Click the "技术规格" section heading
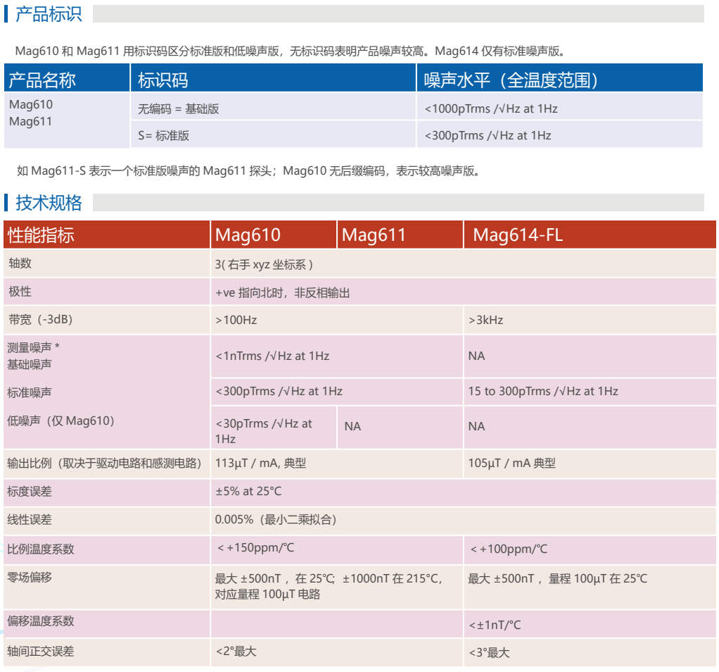The width and height of the screenshot is (719, 672). pyautogui.click(x=49, y=203)
